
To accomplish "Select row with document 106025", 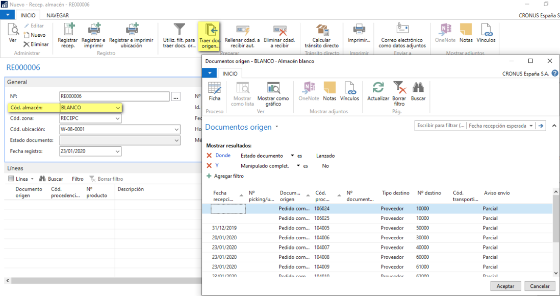I will (377, 218).
